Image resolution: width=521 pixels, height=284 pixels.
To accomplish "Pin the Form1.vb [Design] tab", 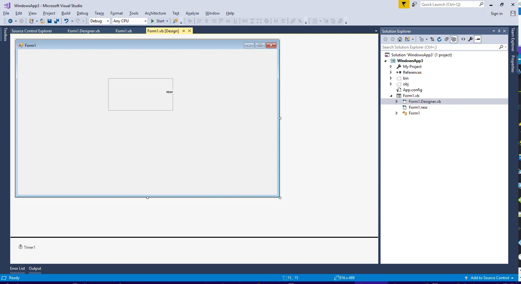I will coord(183,31).
